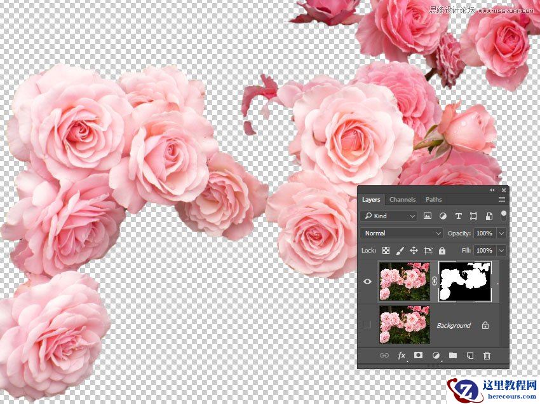Open the Layers panel menu
The height and width of the screenshot is (404, 540).
(x=501, y=199)
